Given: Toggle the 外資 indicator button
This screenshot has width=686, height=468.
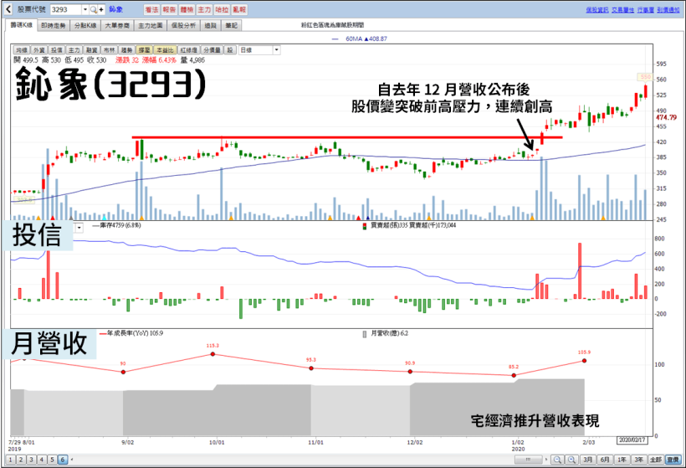Looking at the screenshot, I should (x=39, y=50).
